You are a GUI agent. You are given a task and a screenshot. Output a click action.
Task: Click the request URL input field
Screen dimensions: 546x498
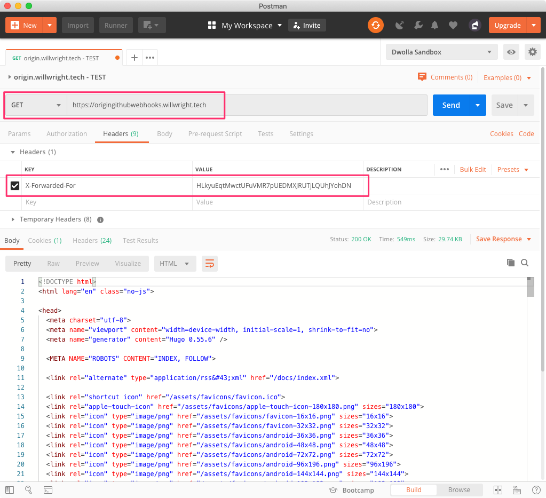click(247, 105)
